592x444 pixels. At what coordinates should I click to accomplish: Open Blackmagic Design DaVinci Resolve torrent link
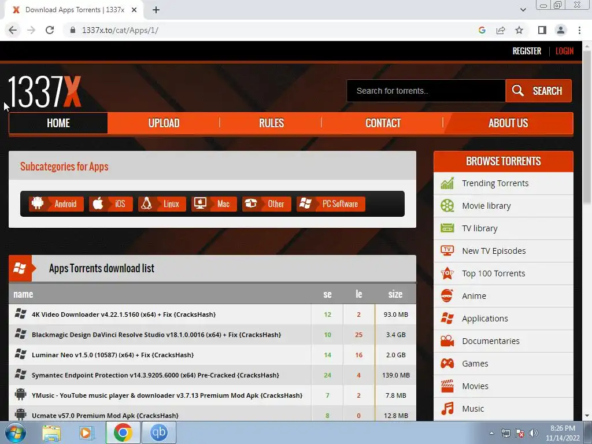point(156,335)
